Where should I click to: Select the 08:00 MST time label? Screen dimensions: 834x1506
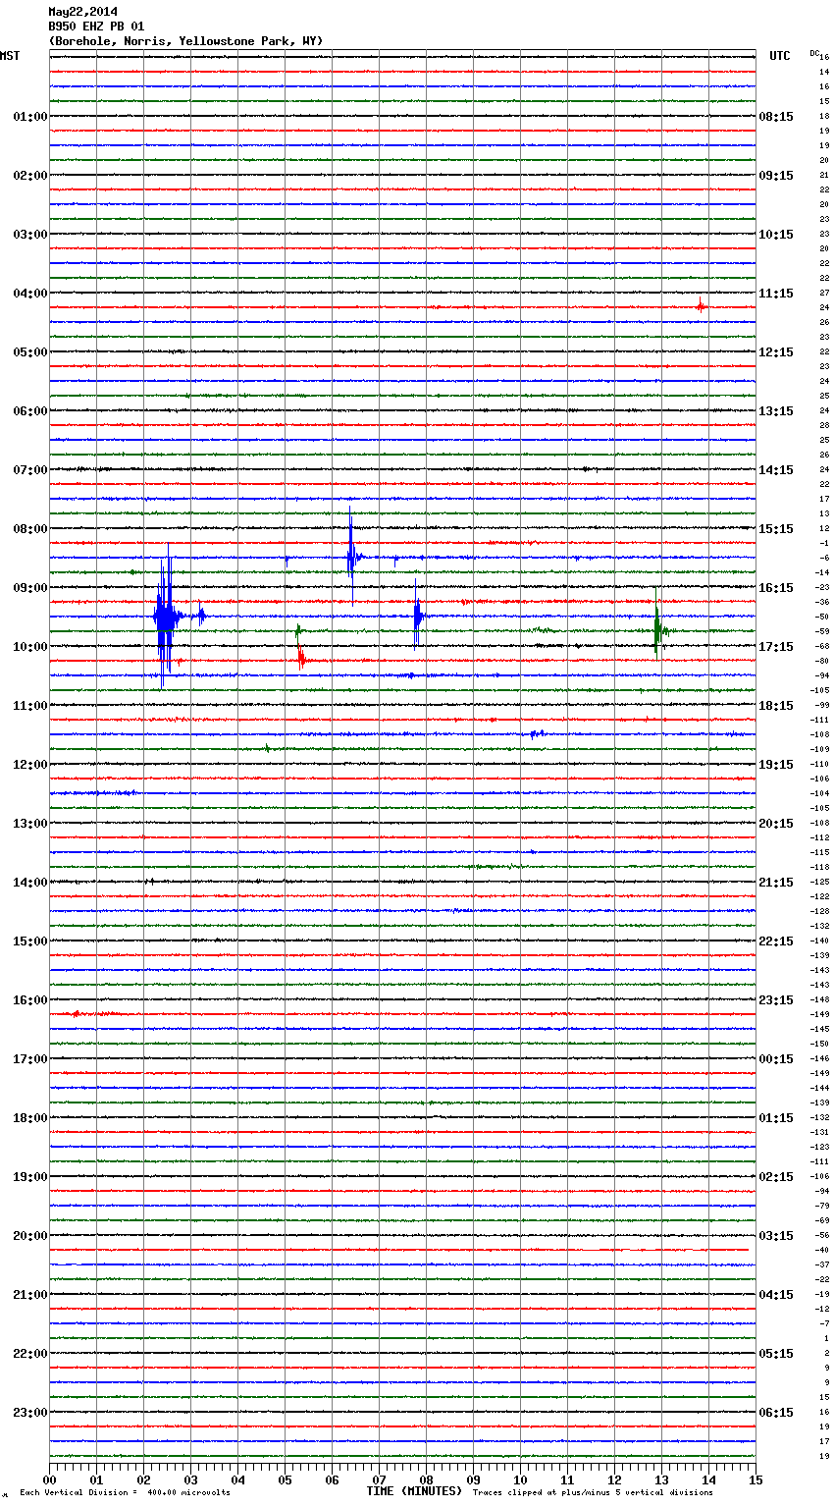(x=29, y=528)
